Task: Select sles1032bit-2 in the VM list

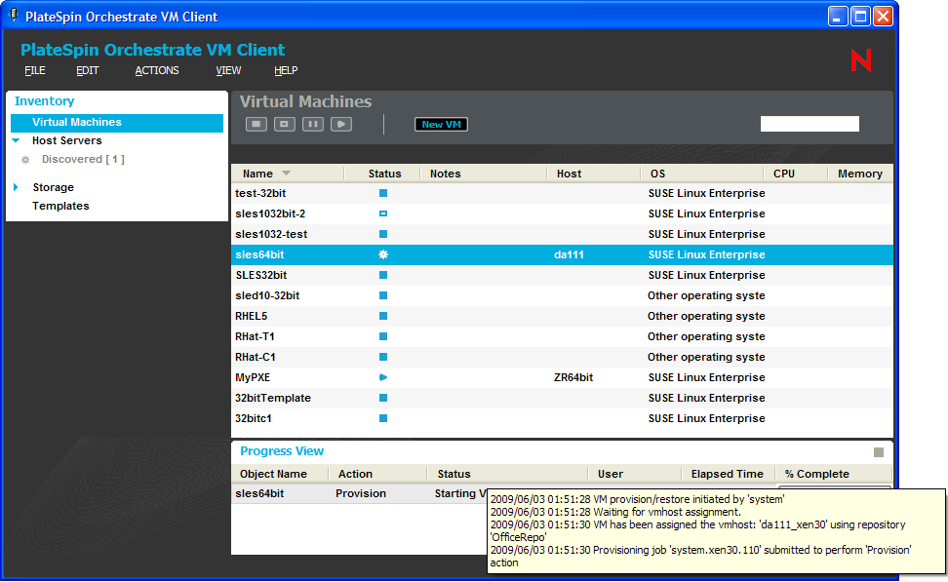Action: (x=270, y=213)
